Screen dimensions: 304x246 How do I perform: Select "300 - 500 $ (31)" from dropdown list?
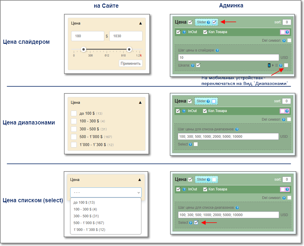click(x=86, y=216)
